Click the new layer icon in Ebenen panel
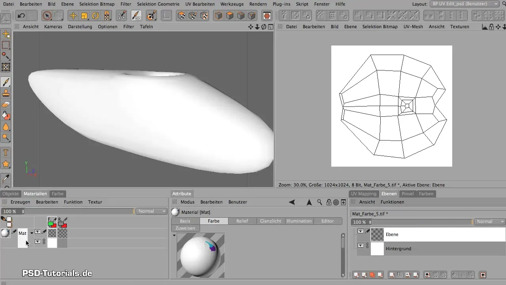This screenshot has height=285, width=506. tap(356, 275)
